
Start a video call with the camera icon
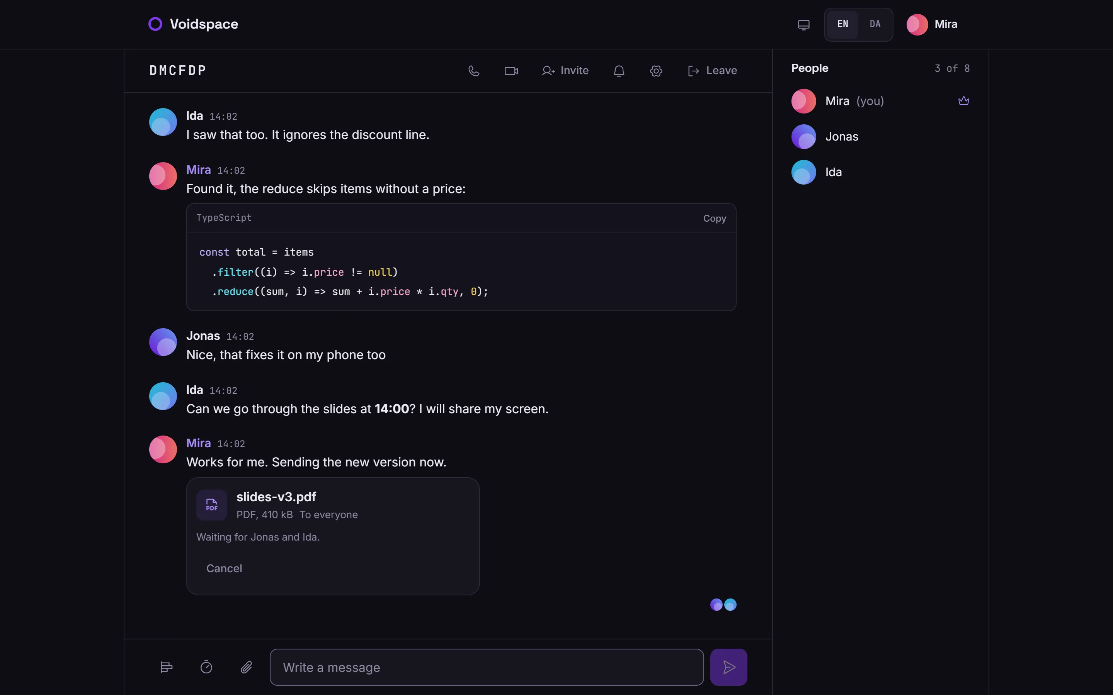[x=511, y=71]
